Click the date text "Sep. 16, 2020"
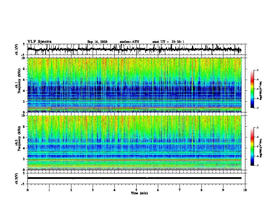Image resolution: width=276 pixels, height=213 pixels. tap(97, 42)
